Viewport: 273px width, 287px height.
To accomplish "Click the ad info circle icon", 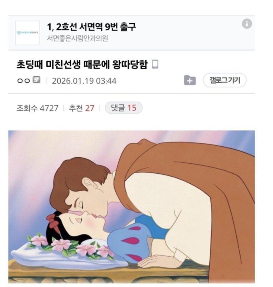I will [x=247, y=24].
